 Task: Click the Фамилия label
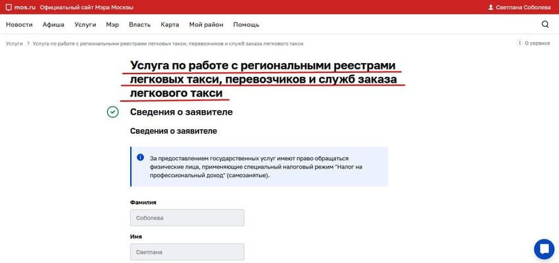[143, 202]
